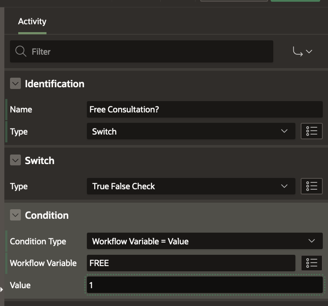Click list icon beside Identification Type
This screenshot has height=306, width=328.
[x=311, y=132]
